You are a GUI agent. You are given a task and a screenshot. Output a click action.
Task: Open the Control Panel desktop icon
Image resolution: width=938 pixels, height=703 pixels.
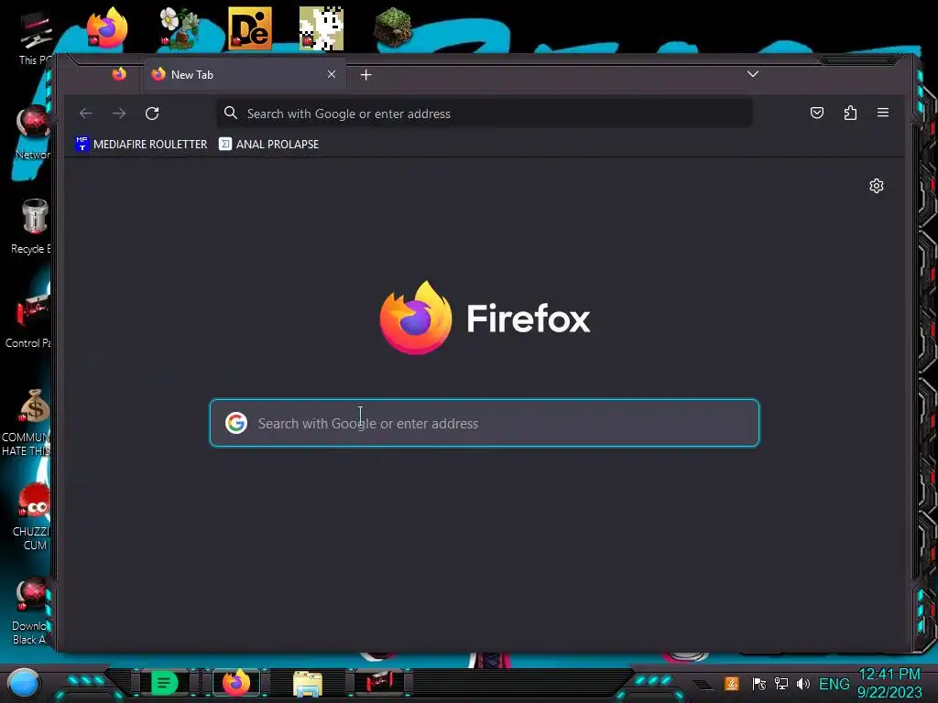(x=28, y=320)
